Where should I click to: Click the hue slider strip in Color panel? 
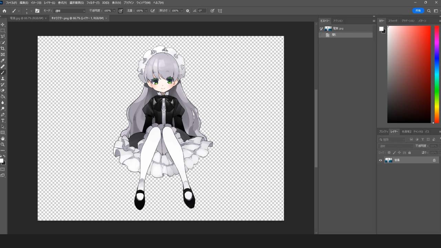[x=437, y=74]
